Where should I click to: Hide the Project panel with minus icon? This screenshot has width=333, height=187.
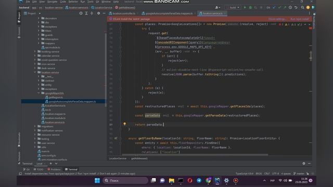[x=104, y=13]
